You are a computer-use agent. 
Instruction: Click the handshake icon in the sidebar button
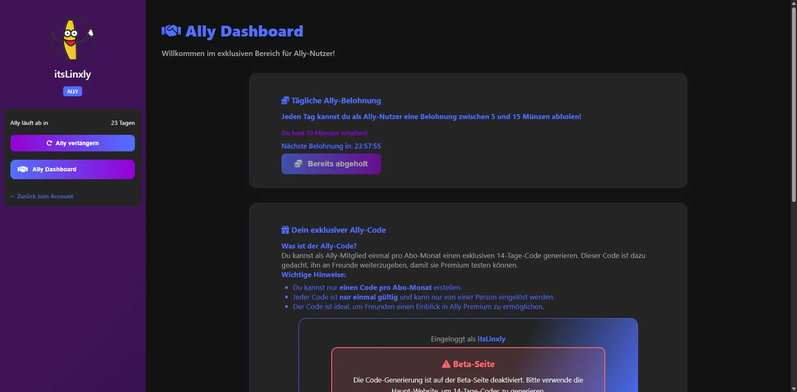(x=23, y=169)
